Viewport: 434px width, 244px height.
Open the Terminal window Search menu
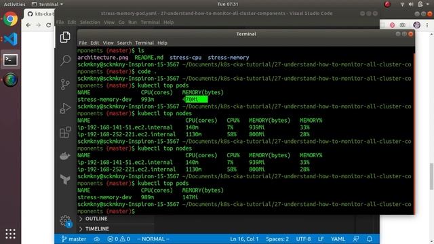[x=124, y=43]
